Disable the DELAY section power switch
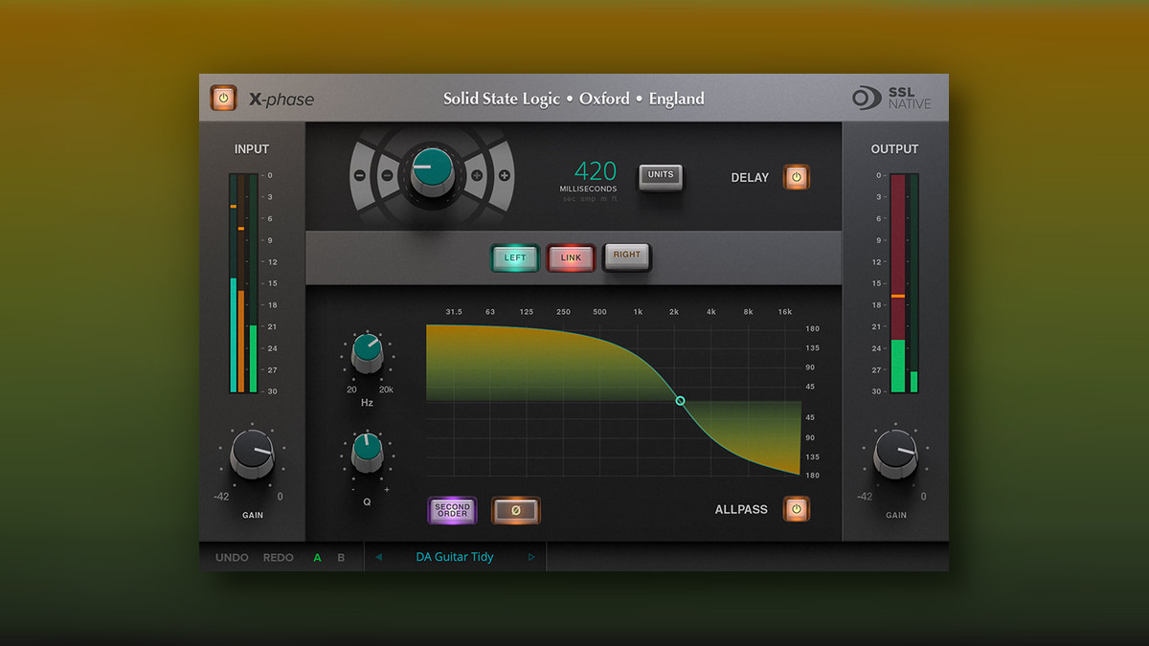 tap(797, 177)
